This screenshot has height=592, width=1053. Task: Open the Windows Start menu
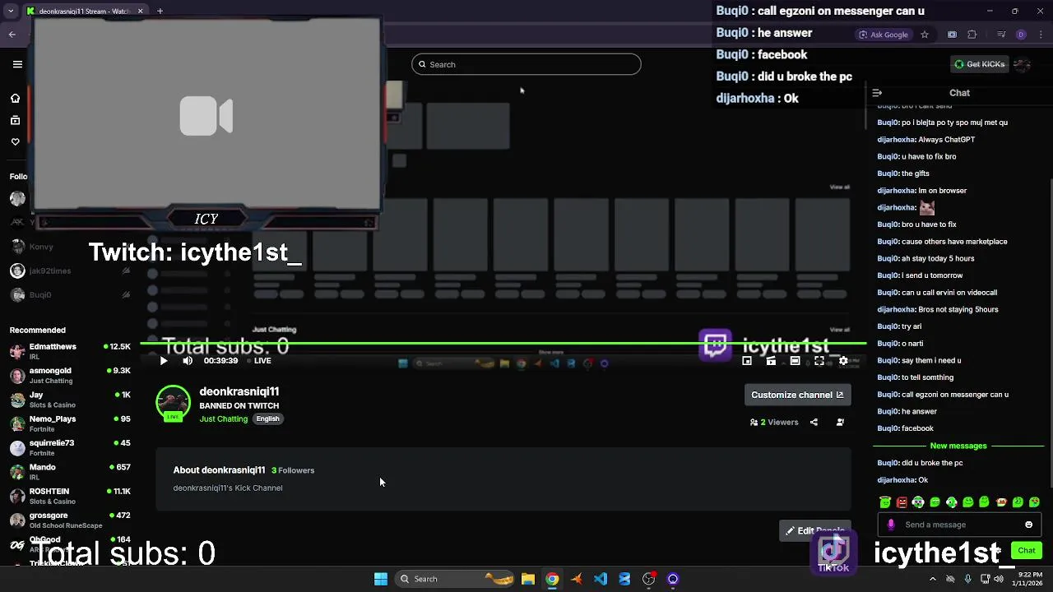pos(381,579)
